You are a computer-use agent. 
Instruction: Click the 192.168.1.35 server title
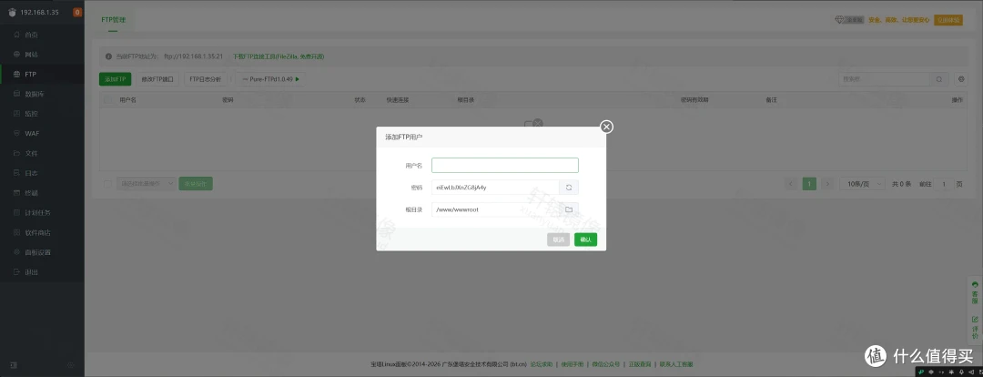coord(39,13)
